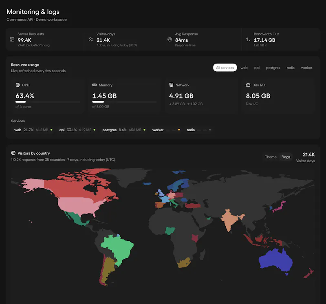Screen dimensions: 326x304
Task: Click the Avg Response gauge icon
Action: (x=170, y=39)
